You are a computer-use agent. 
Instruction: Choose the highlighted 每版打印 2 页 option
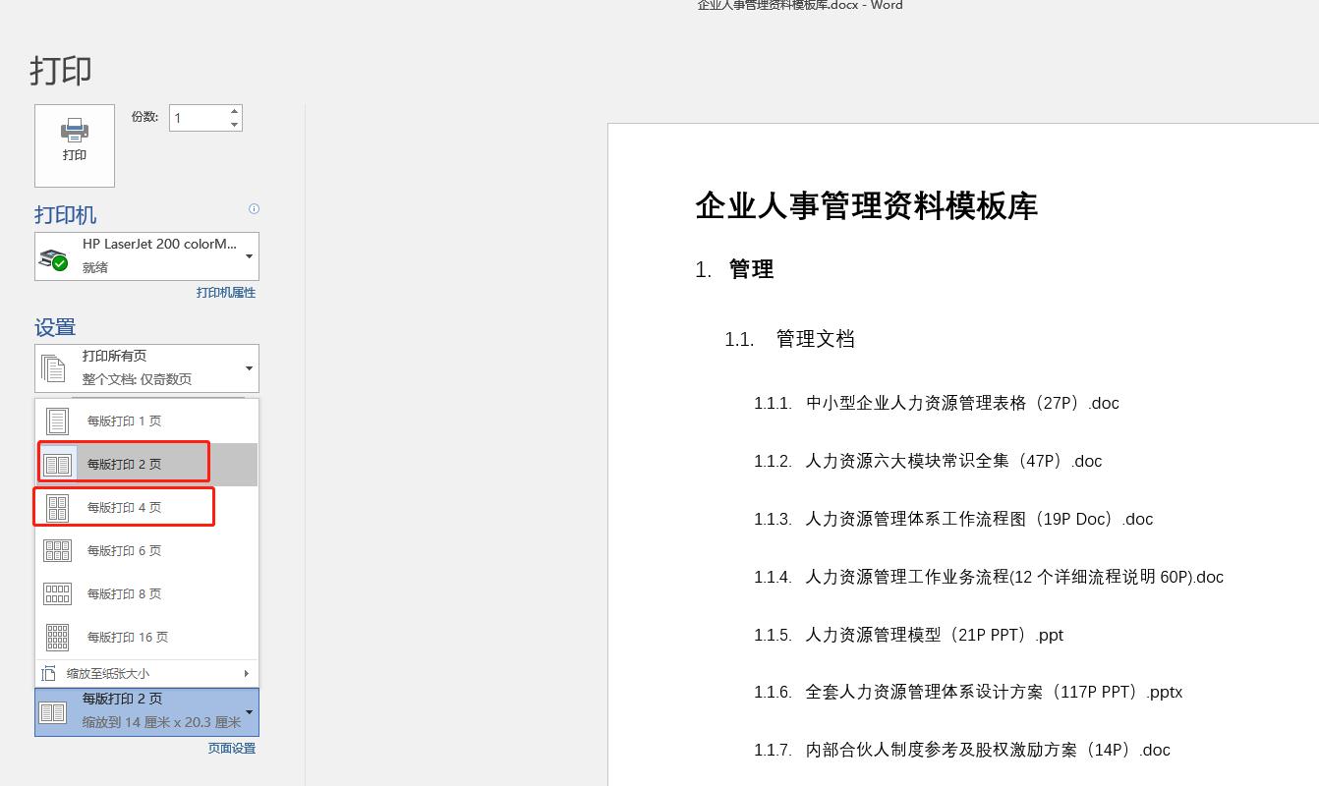click(x=123, y=462)
